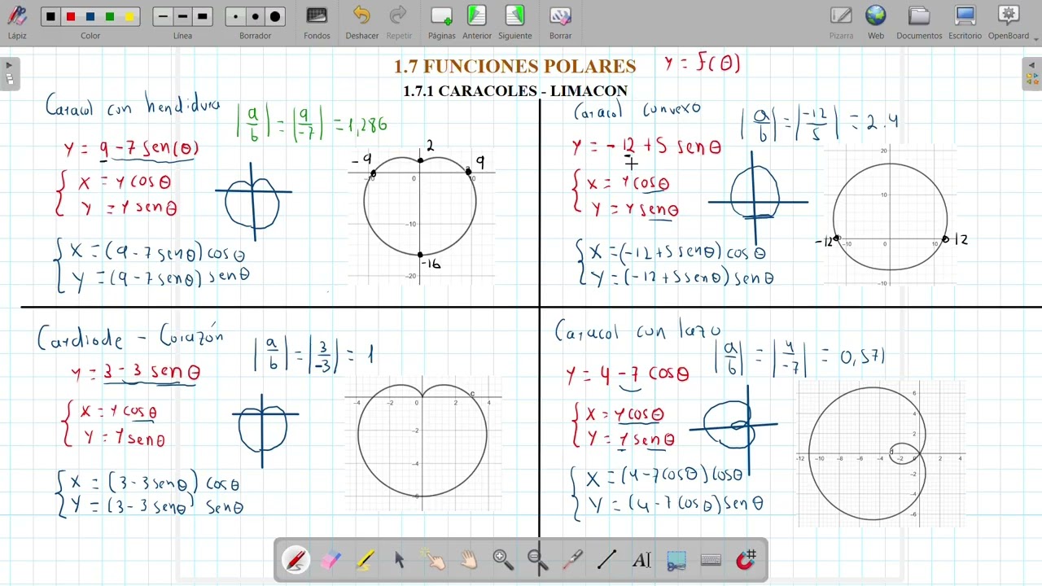The height and width of the screenshot is (586, 1042).
Task: Select the medium eraser size
Action: pyautogui.click(x=256, y=16)
